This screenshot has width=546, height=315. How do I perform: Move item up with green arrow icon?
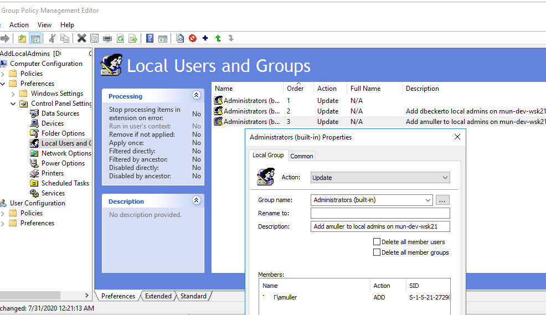pyautogui.click(x=218, y=38)
